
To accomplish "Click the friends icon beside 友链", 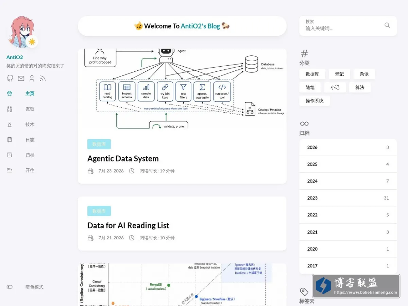I will pyautogui.click(x=10, y=109).
